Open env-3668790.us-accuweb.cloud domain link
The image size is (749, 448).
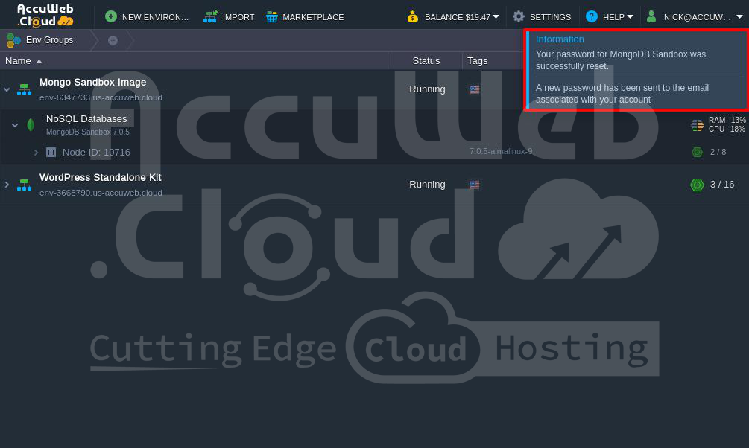coord(101,193)
